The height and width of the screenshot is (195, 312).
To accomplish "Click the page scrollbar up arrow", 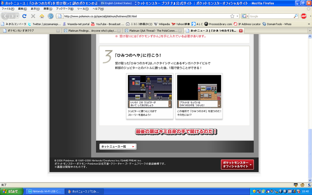I will [310, 36].
